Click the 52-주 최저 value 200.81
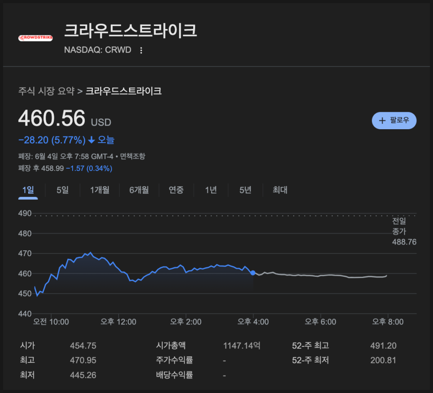This screenshot has height=393, width=433. (383, 360)
